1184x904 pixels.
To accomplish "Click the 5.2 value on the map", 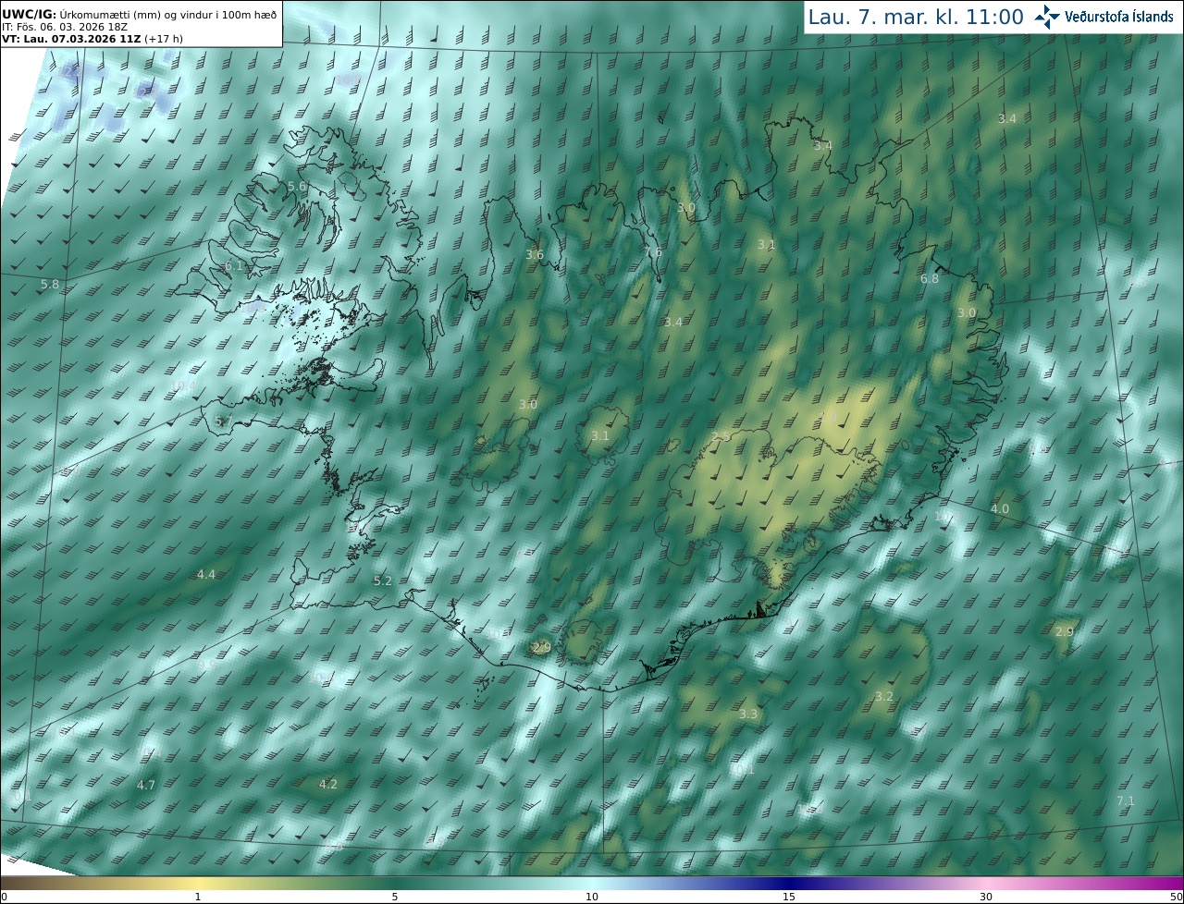I will (x=383, y=581).
